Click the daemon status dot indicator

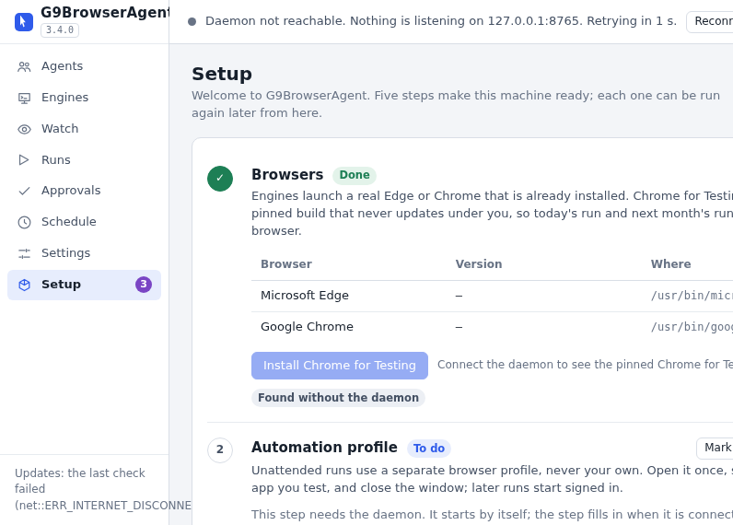click(x=192, y=21)
